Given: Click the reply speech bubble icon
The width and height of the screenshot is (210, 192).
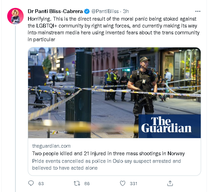Looking at the screenshot, I should [31, 183].
